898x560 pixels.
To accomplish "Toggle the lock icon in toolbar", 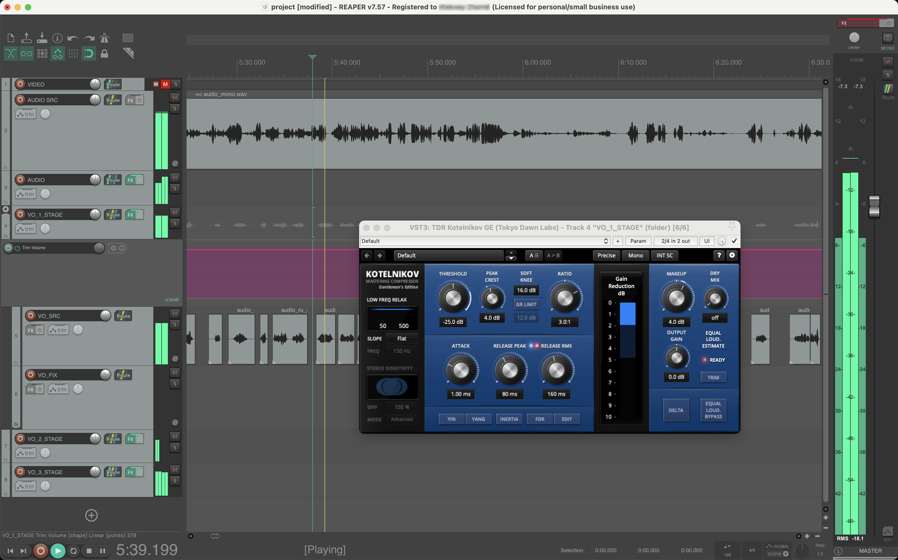I will click(104, 54).
